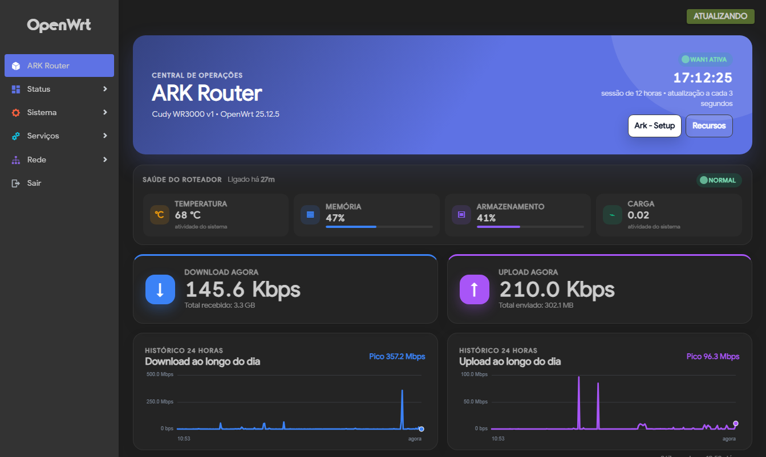The height and width of the screenshot is (457, 766).
Task: Click the OpenWrt logo
Action: pos(59,25)
